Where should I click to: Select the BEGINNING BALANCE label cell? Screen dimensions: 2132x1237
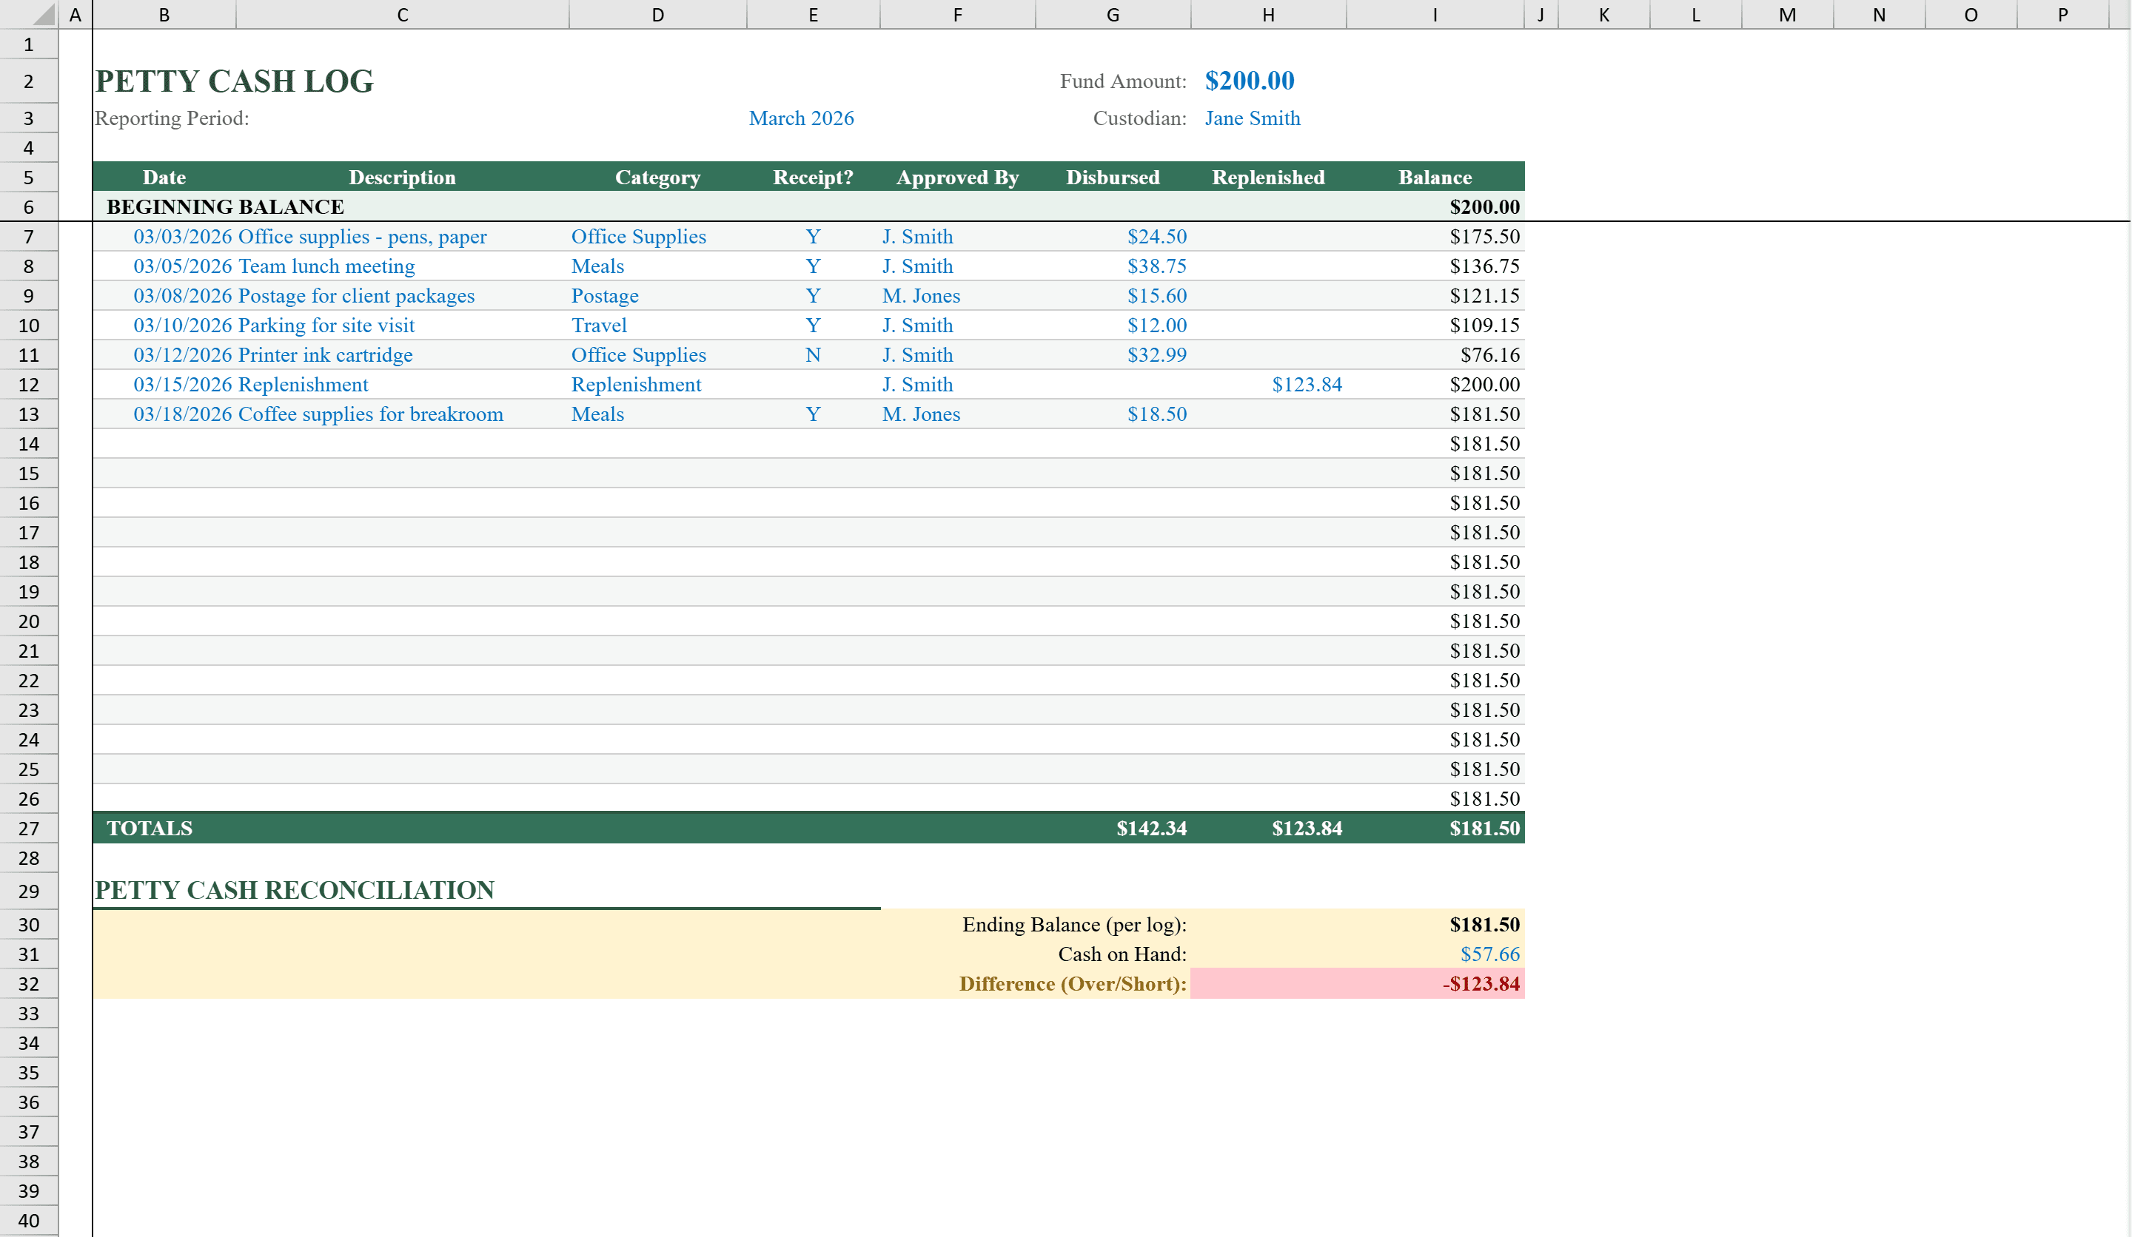[225, 207]
